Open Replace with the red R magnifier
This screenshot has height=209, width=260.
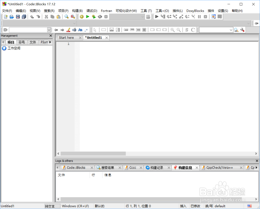click(x=73, y=17)
